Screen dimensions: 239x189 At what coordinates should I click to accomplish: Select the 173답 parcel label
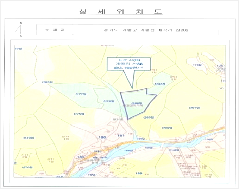tap(197, 65)
